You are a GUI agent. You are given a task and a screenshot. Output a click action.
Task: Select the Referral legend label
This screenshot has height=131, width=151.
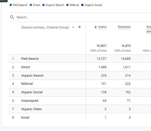pos(74,5)
